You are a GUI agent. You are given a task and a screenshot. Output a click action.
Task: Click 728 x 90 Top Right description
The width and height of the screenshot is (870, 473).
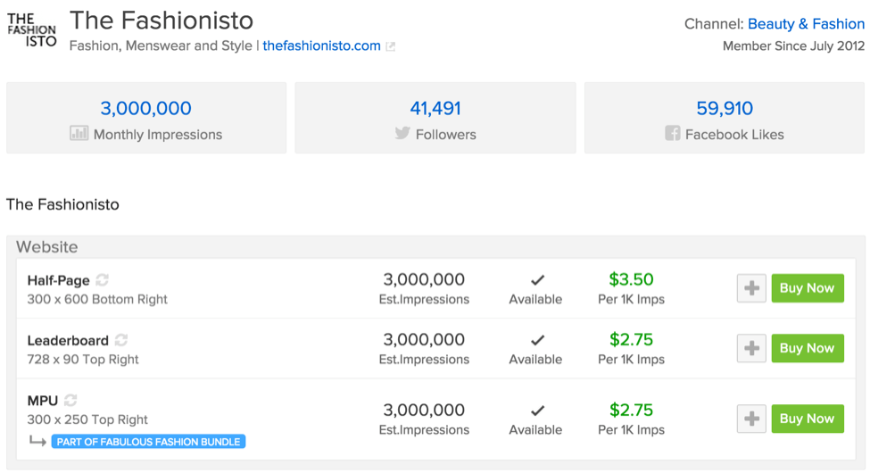[x=83, y=359]
